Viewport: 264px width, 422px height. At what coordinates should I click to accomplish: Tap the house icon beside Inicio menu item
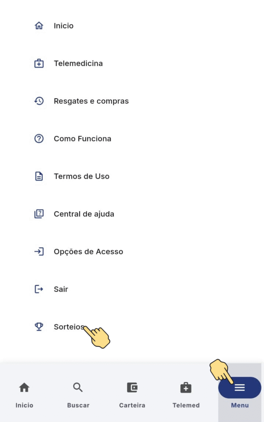coord(39,26)
